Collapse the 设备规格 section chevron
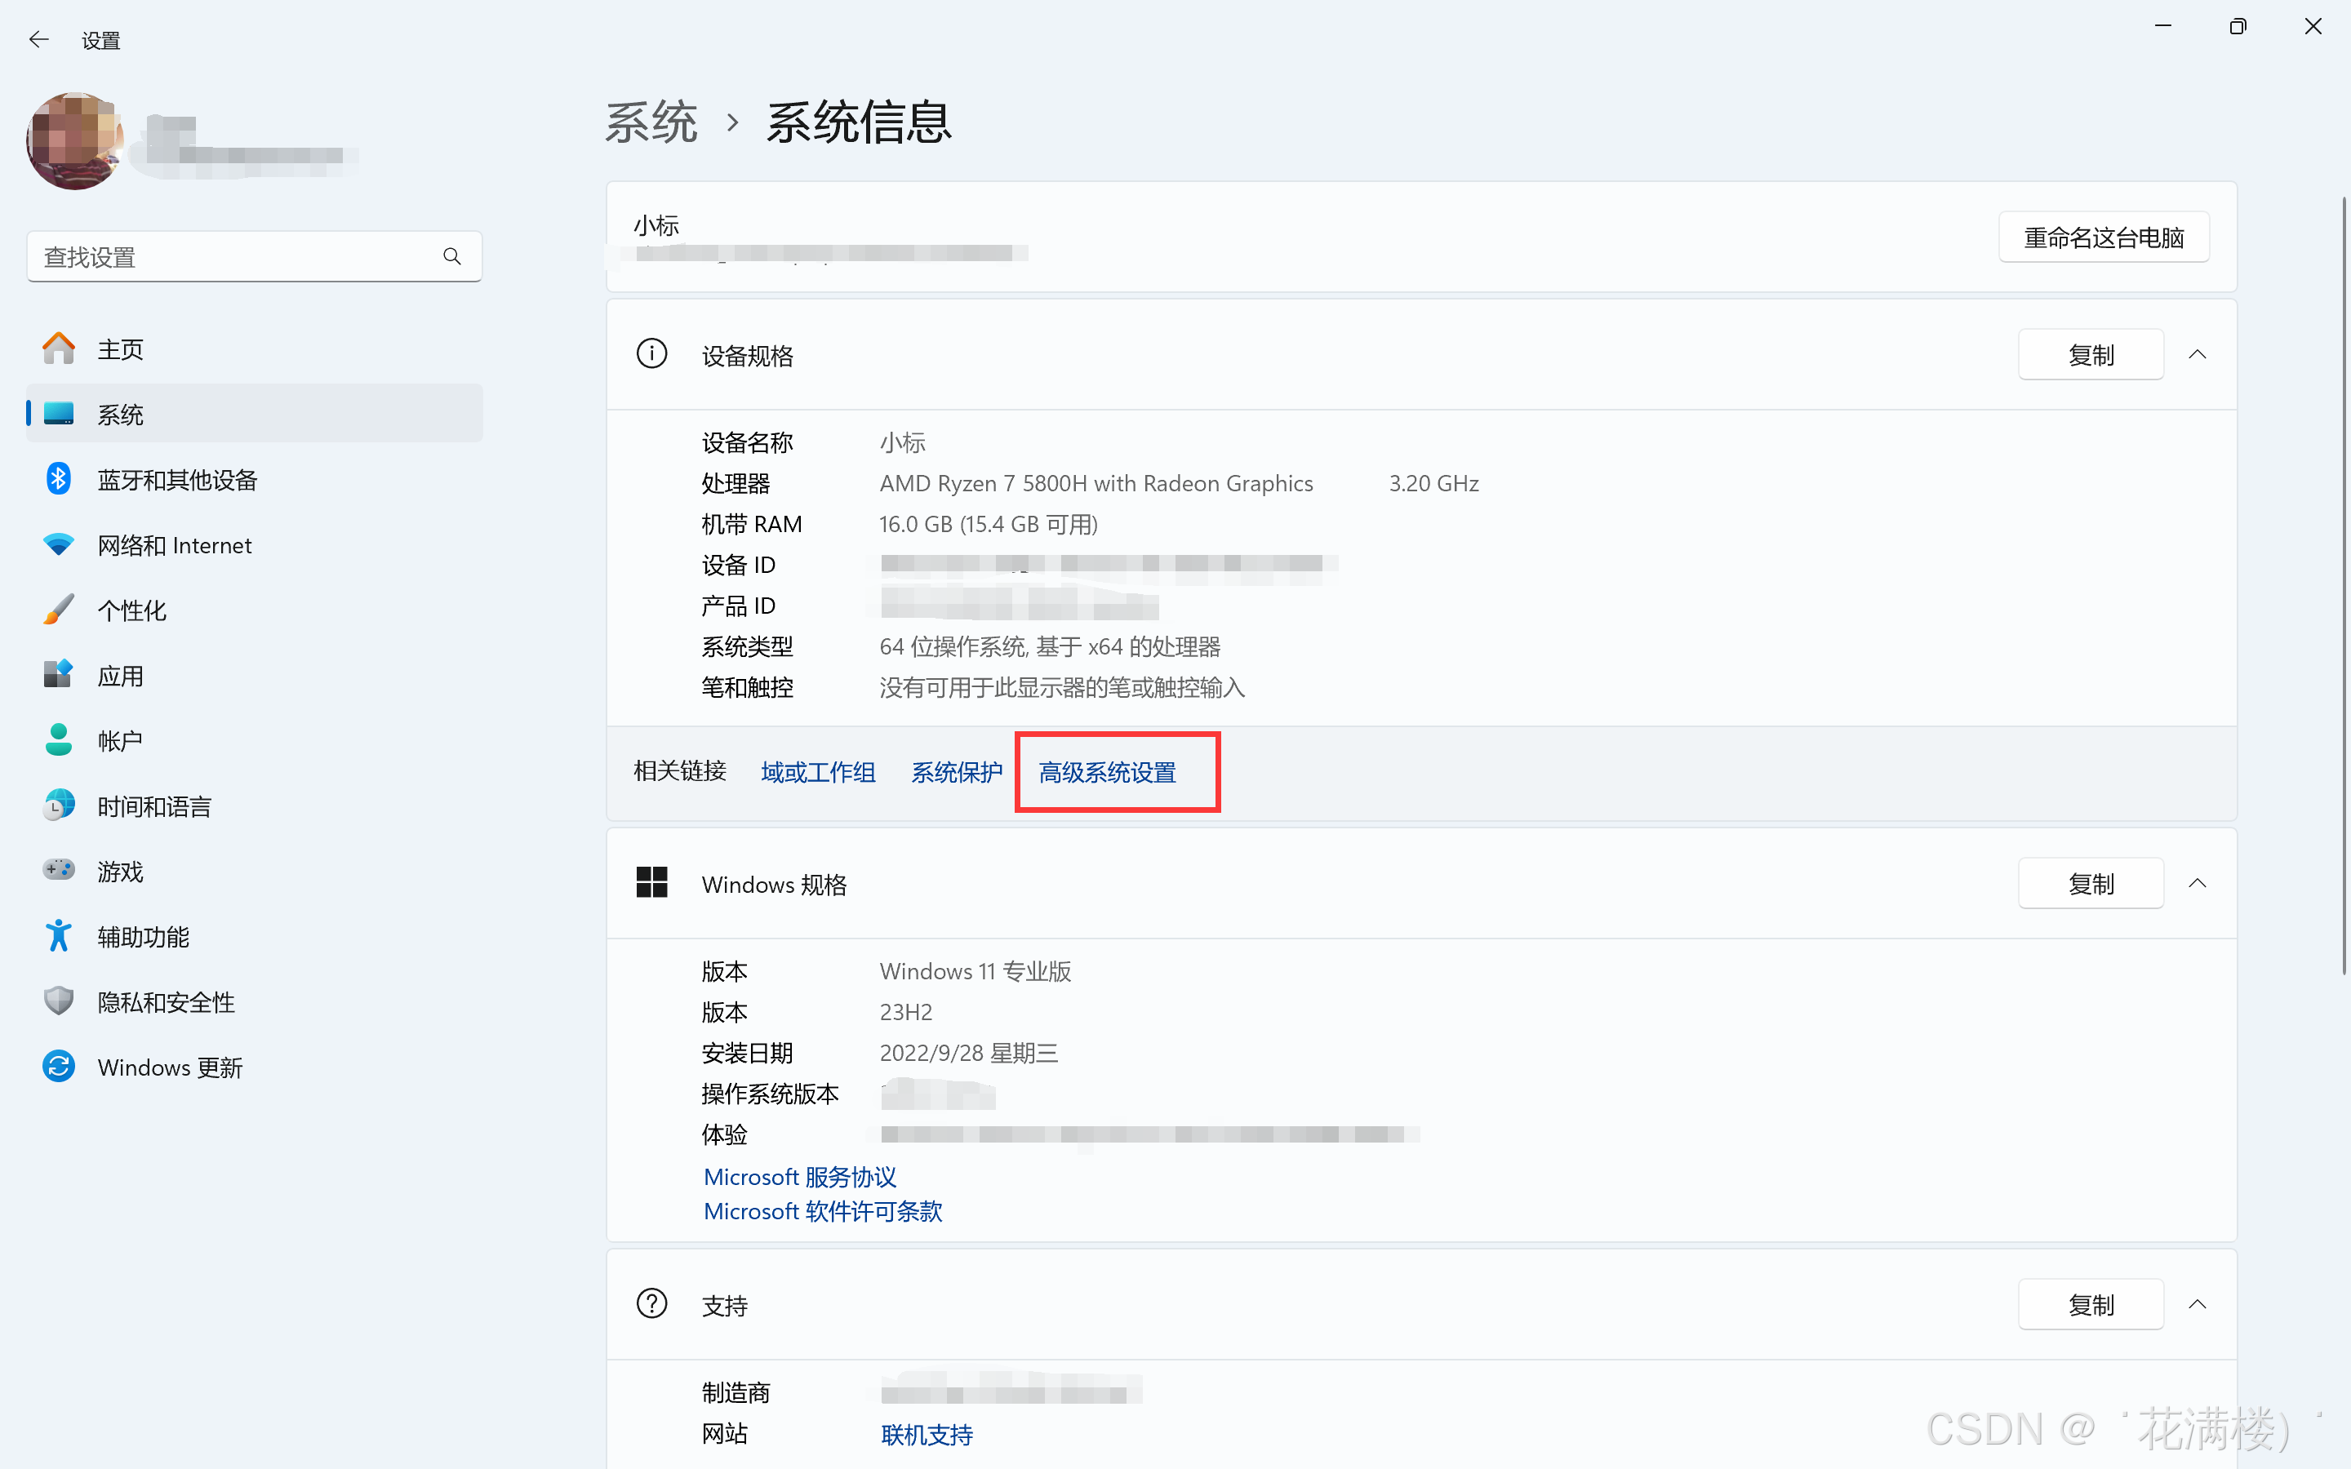2351x1469 pixels. (2197, 355)
